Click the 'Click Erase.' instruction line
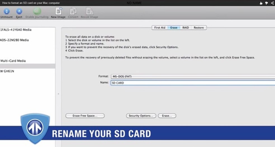The width and height of the screenshot is (275, 147). click(x=74, y=51)
